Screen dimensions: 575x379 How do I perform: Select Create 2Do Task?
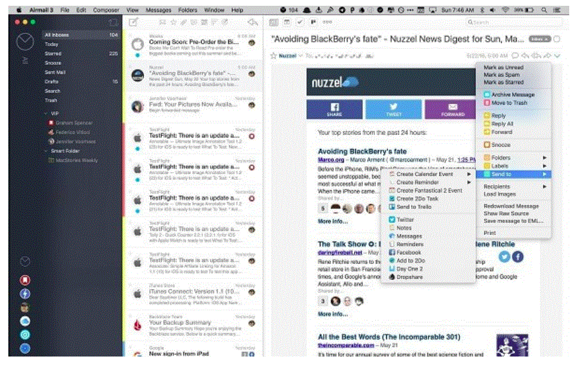tap(429, 198)
